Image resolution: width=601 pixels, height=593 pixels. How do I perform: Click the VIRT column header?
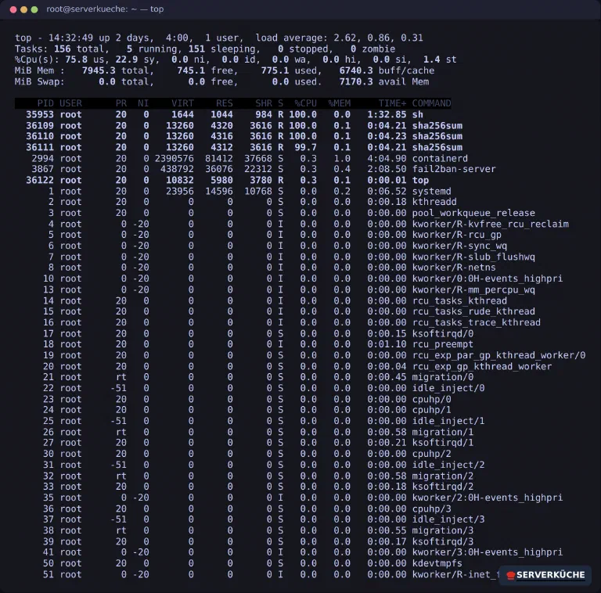(182, 103)
